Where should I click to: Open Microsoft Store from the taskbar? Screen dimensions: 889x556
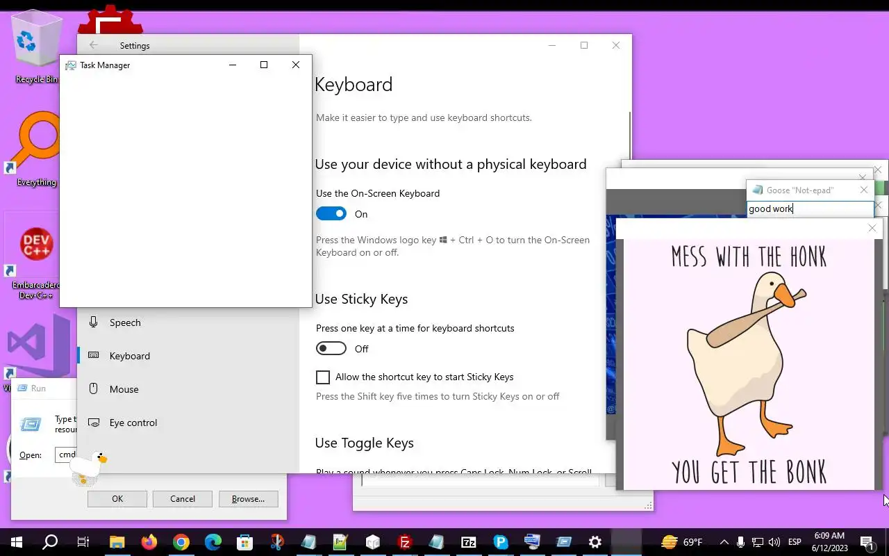[244, 542]
